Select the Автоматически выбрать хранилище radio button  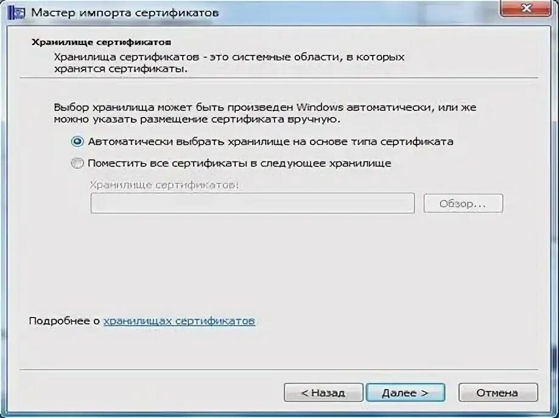77,141
